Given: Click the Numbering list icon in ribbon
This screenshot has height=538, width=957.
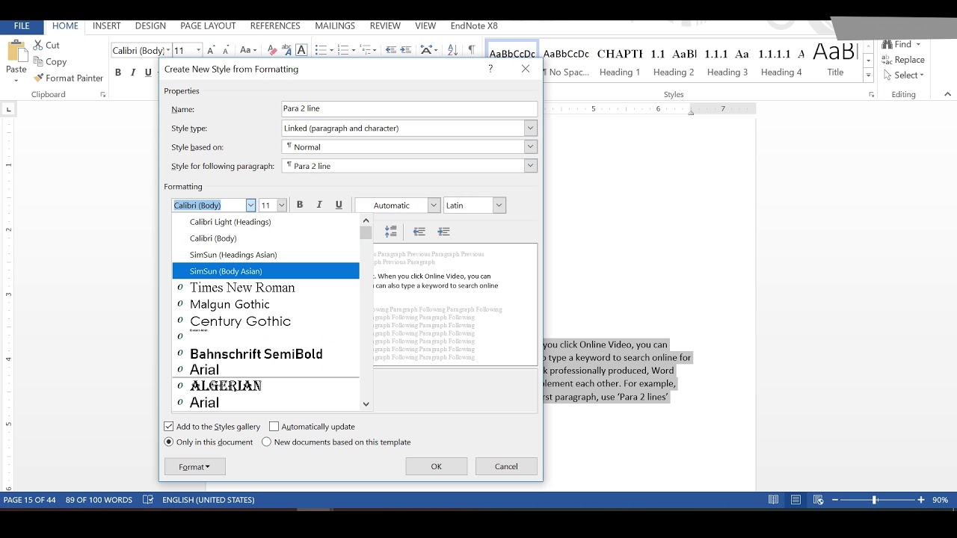Looking at the screenshot, I should (x=344, y=50).
